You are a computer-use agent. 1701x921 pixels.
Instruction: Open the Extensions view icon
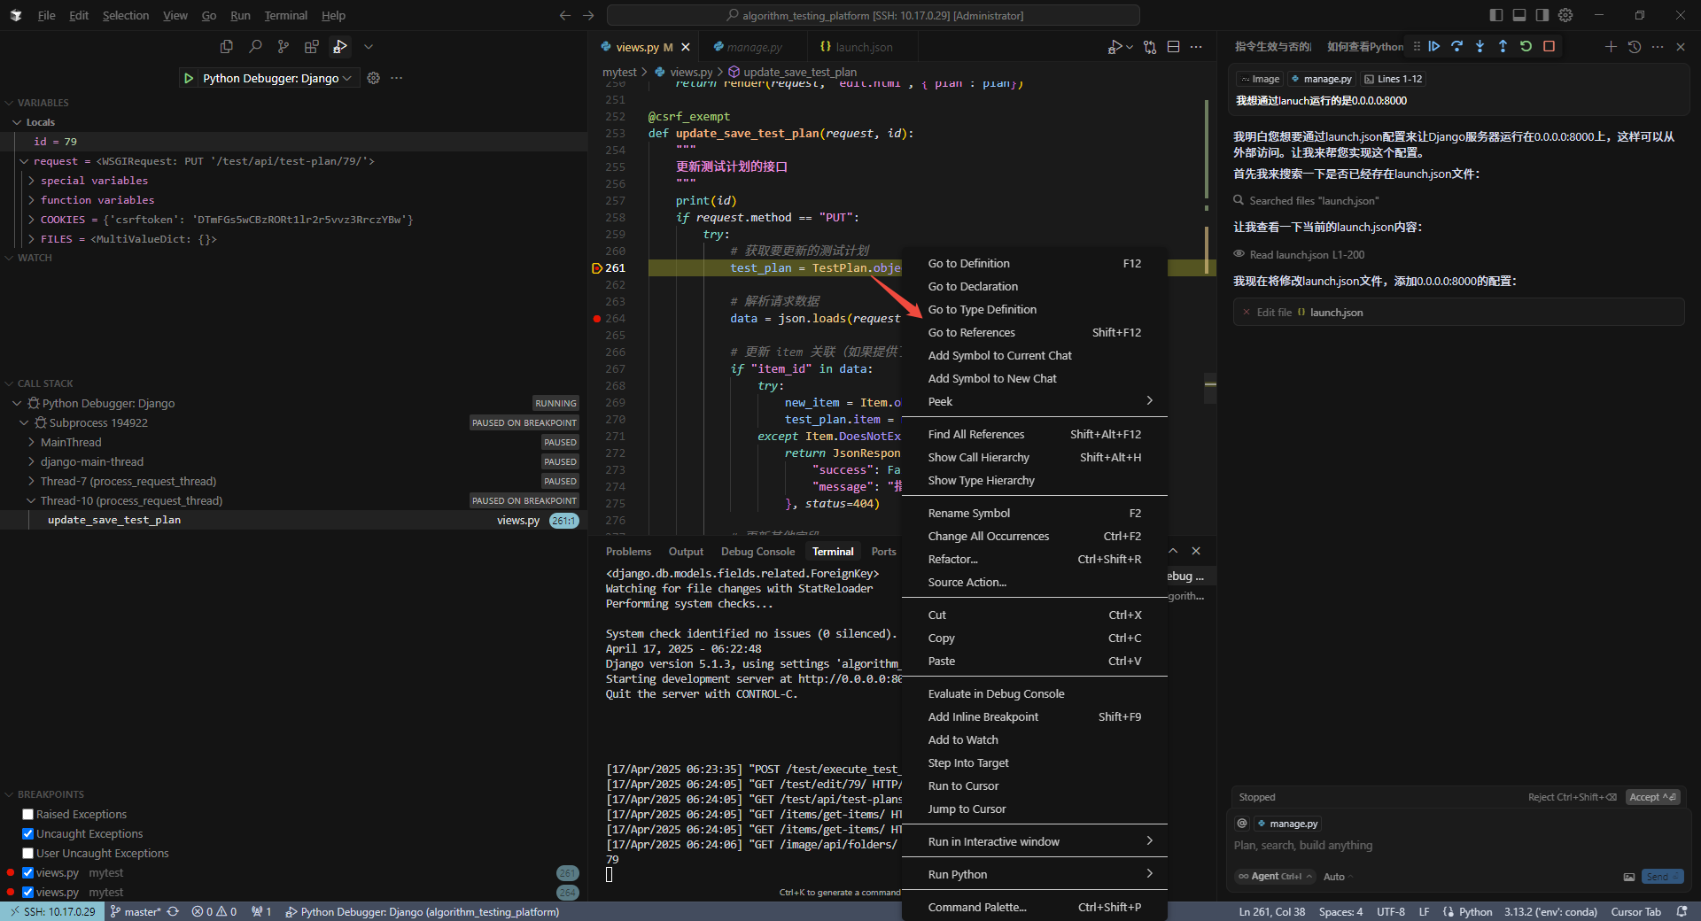312,47
